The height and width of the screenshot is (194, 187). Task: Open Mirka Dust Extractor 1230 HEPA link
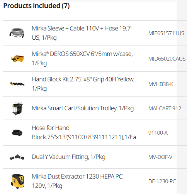click(77, 181)
